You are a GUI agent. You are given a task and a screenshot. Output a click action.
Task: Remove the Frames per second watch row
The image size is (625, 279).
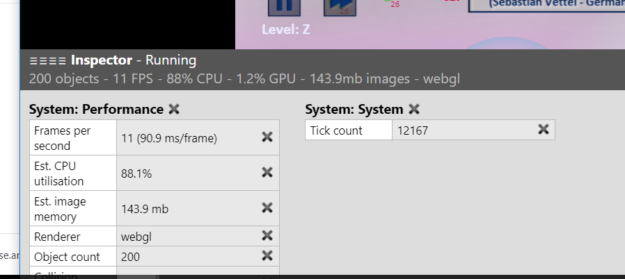pyautogui.click(x=267, y=137)
